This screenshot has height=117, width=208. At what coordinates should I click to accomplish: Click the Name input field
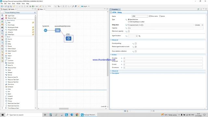tap(140, 16)
